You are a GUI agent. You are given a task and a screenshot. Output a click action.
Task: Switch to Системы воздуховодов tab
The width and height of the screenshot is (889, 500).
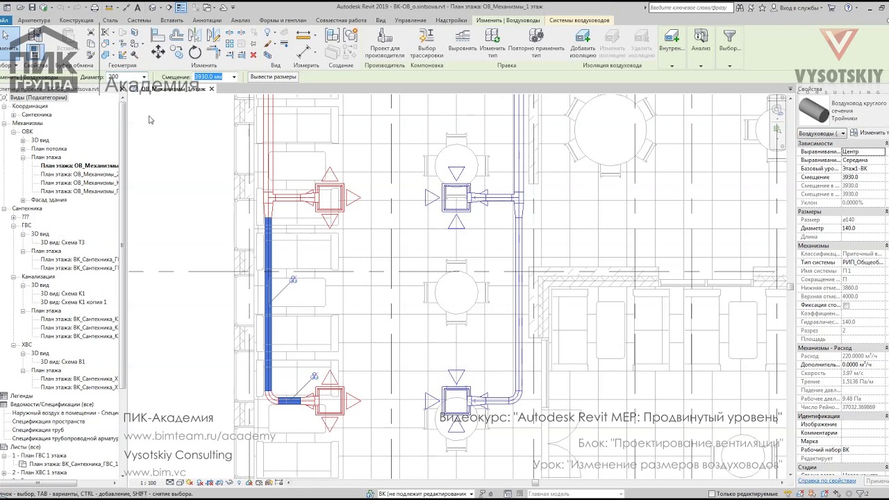click(579, 20)
